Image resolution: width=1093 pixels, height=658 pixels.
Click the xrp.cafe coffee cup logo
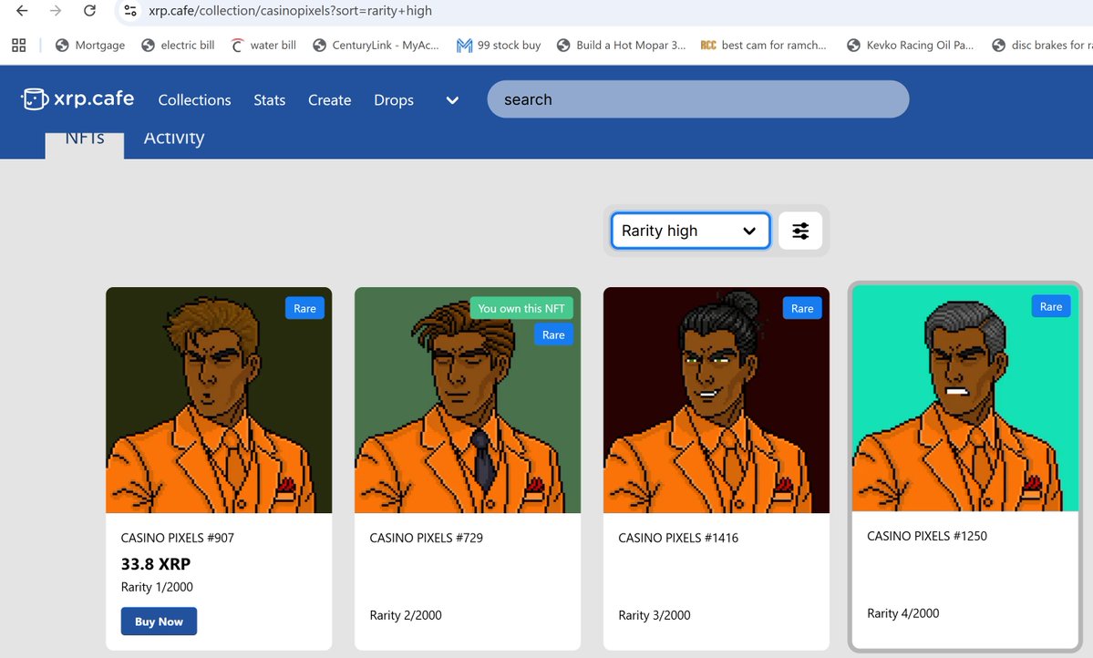coord(34,99)
